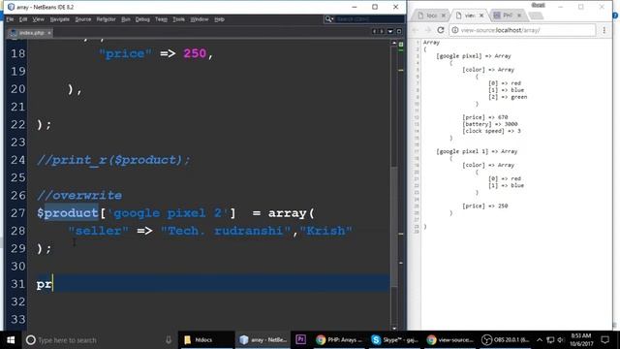Click the "Krish" string on line 28
620x349 pixels.
point(326,231)
